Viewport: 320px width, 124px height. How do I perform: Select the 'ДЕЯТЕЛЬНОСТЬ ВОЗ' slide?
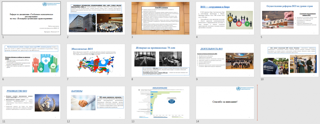point(225,61)
